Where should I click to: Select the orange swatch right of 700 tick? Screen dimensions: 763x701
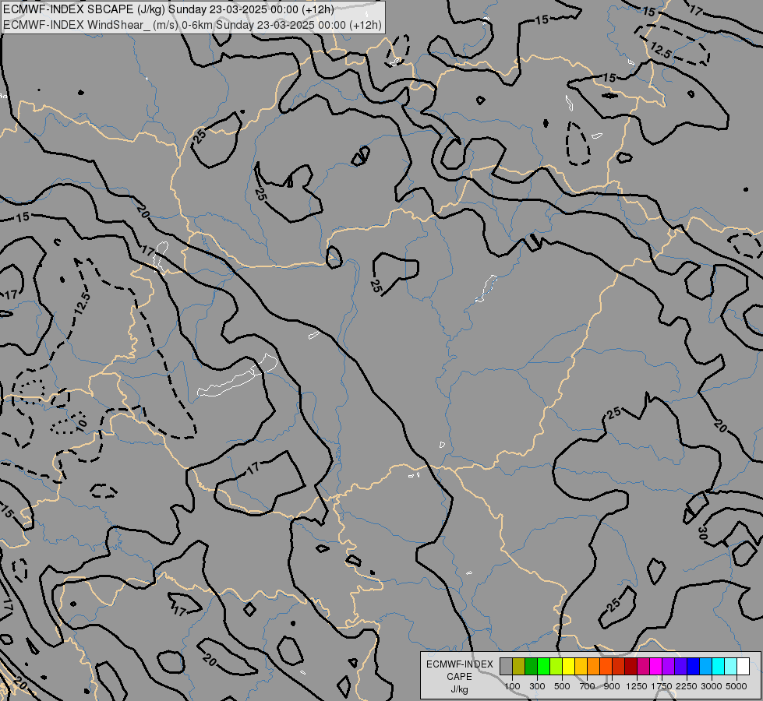pyautogui.click(x=593, y=666)
